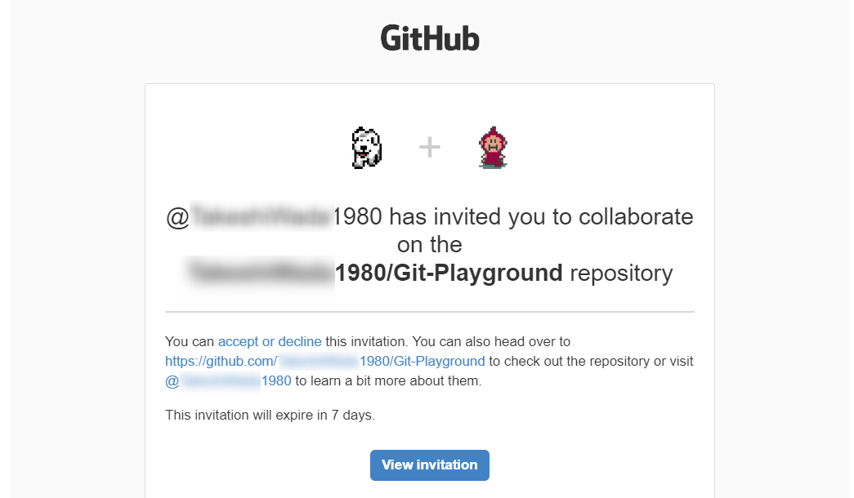Click the "to learn a bit more about them" text
This screenshot has width=854, height=498.
coord(388,380)
